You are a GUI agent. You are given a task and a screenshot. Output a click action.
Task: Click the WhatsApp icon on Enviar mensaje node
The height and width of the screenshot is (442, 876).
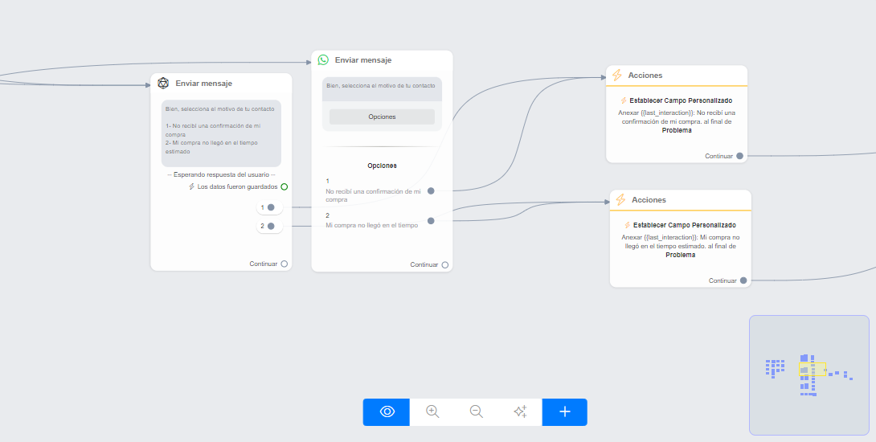(x=323, y=60)
